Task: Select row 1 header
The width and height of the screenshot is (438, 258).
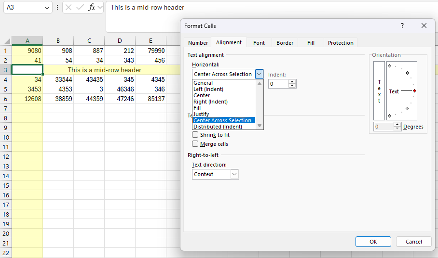Action: tap(6, 51)
